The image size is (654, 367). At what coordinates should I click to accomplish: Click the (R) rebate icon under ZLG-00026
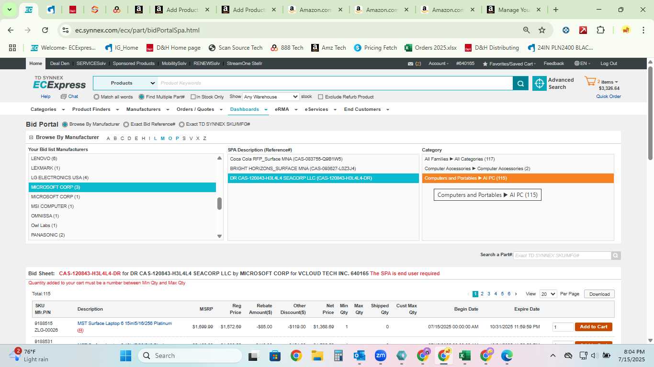pyautogui.click(x=80, y=331)
